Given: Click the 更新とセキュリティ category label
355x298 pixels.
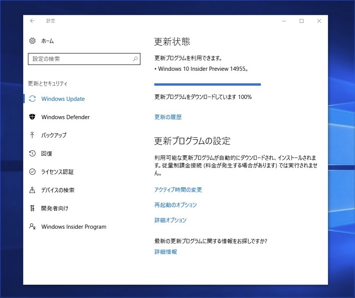Looking at the screenshot, I should coord(48,83).
